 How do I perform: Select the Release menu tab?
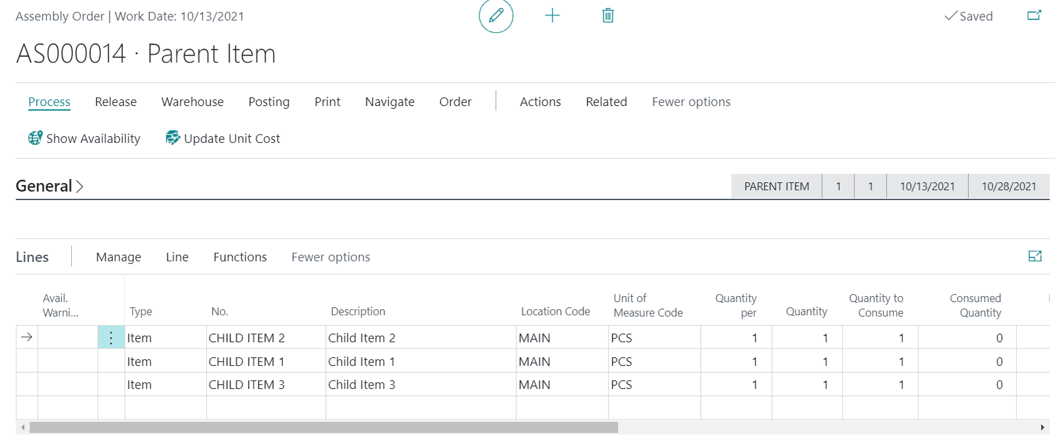(x=116, y=102)
